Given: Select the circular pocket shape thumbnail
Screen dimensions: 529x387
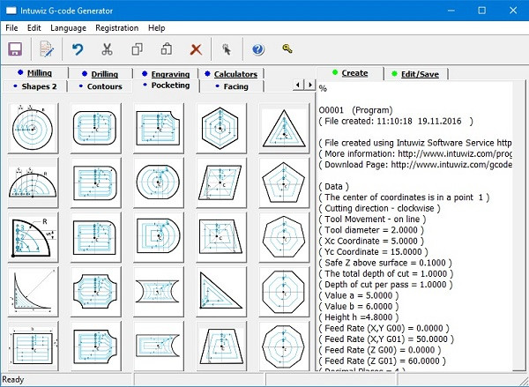Looking at the screenshot, I should click(x=33, y=128).
